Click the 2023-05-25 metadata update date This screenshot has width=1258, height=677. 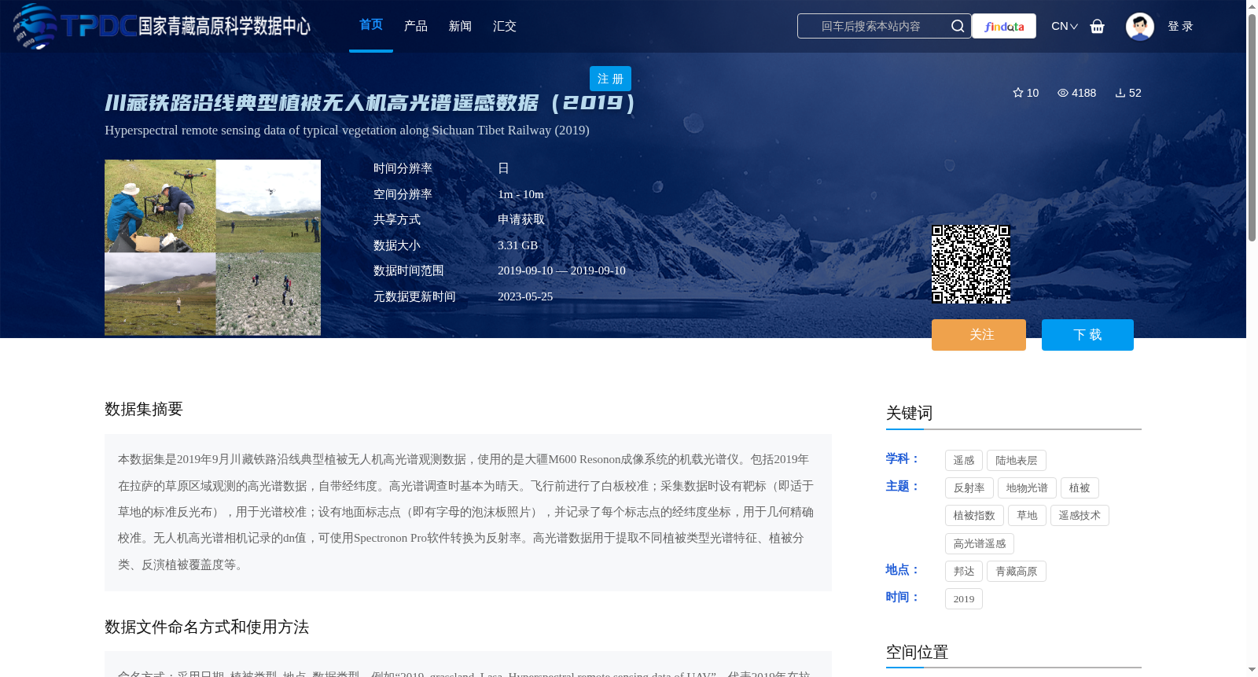coord(525,296)
